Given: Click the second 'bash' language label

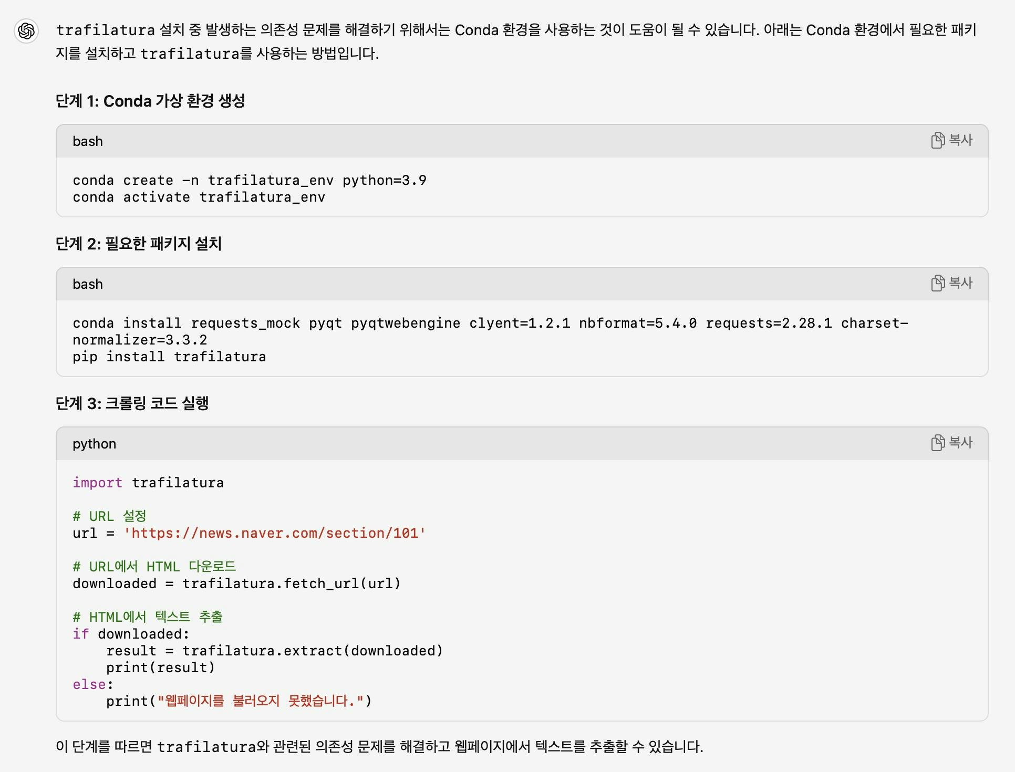Looking at the screenshot, I should (x=88, y=284).
